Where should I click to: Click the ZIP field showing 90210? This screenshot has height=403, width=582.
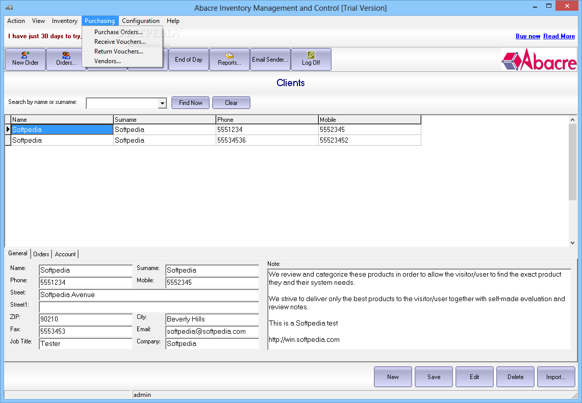click(86, 319)
